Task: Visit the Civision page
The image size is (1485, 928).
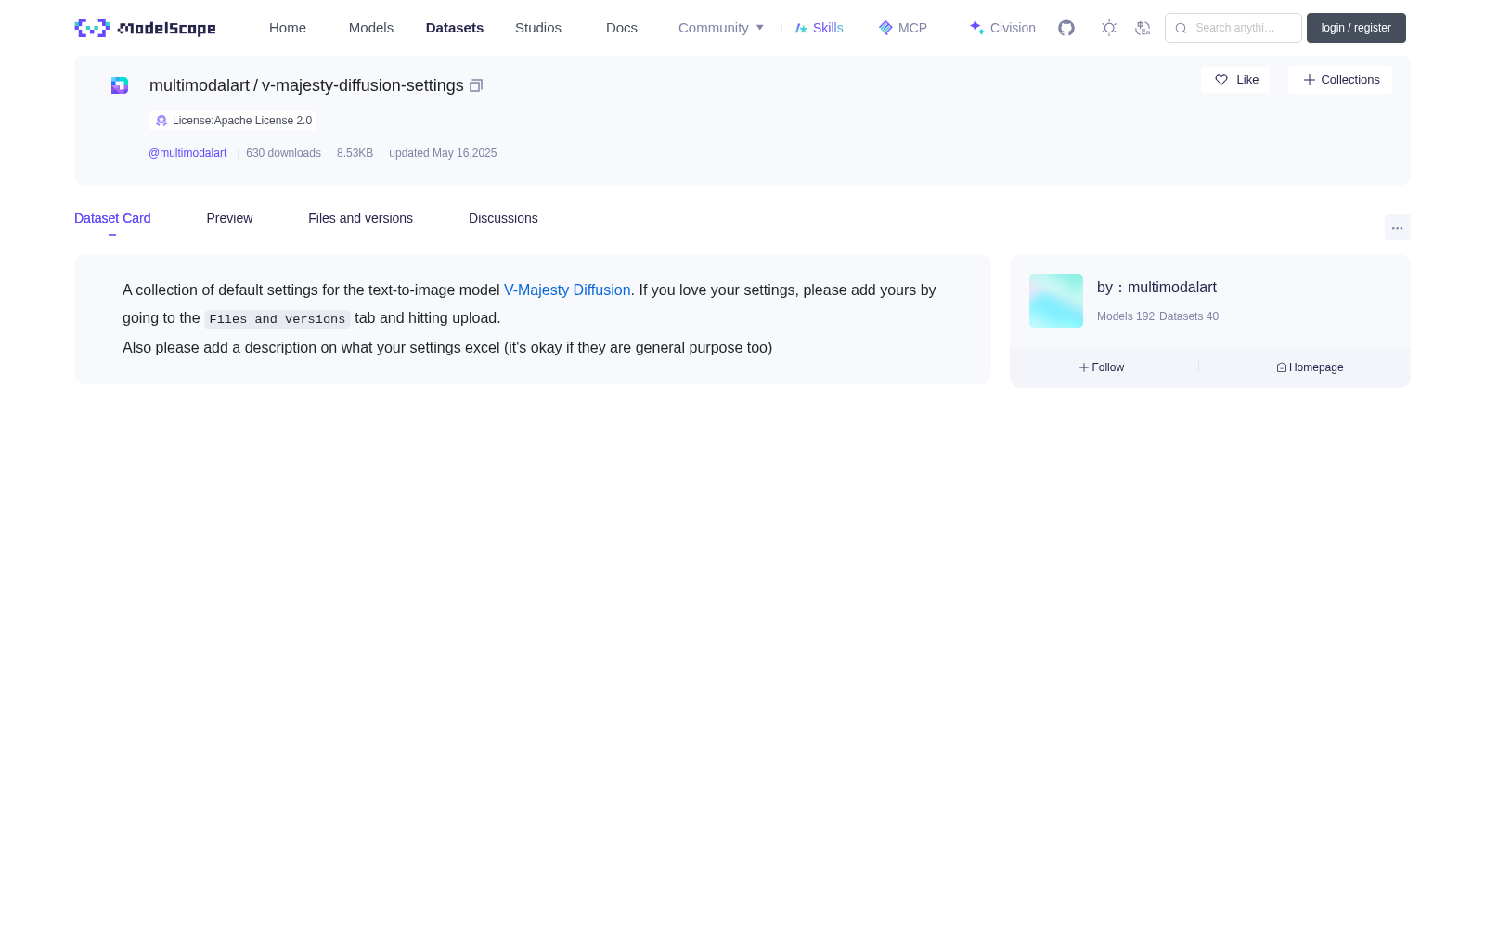Action: [x=1002, y=28]
